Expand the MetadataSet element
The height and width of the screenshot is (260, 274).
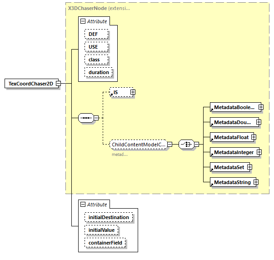click(249, 167)
